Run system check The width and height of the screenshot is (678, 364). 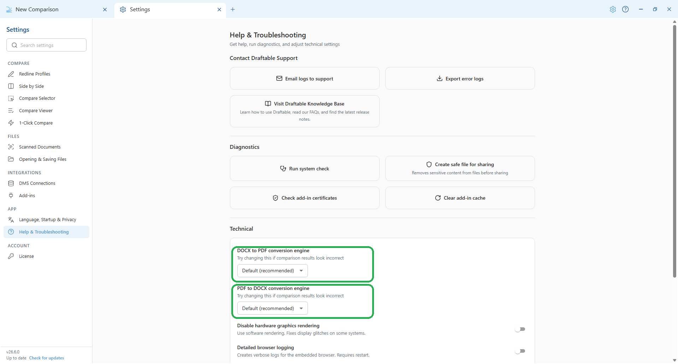[x=304, y=169]
